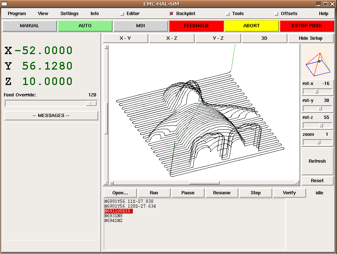
Task: Click the yellow ABORT button
Action: 251,26
